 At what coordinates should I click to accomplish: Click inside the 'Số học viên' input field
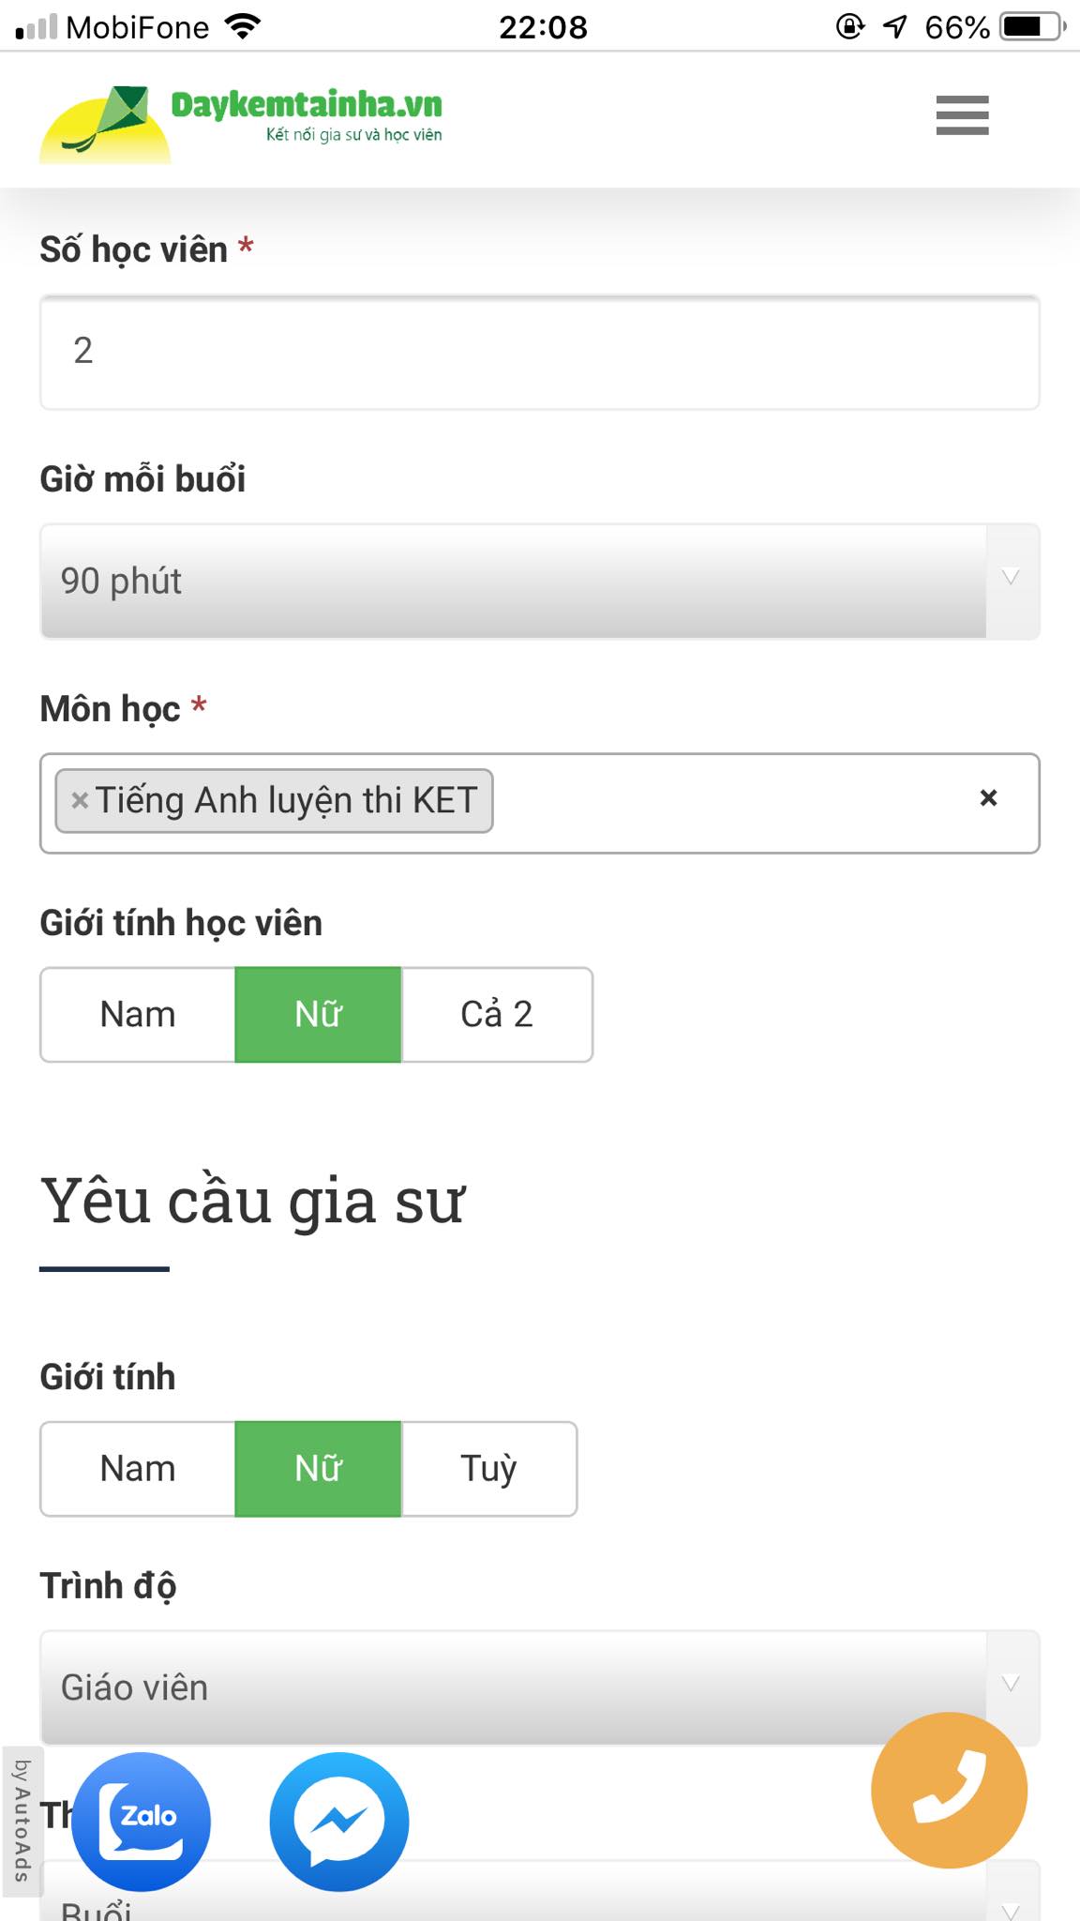(x=539, y=353)
